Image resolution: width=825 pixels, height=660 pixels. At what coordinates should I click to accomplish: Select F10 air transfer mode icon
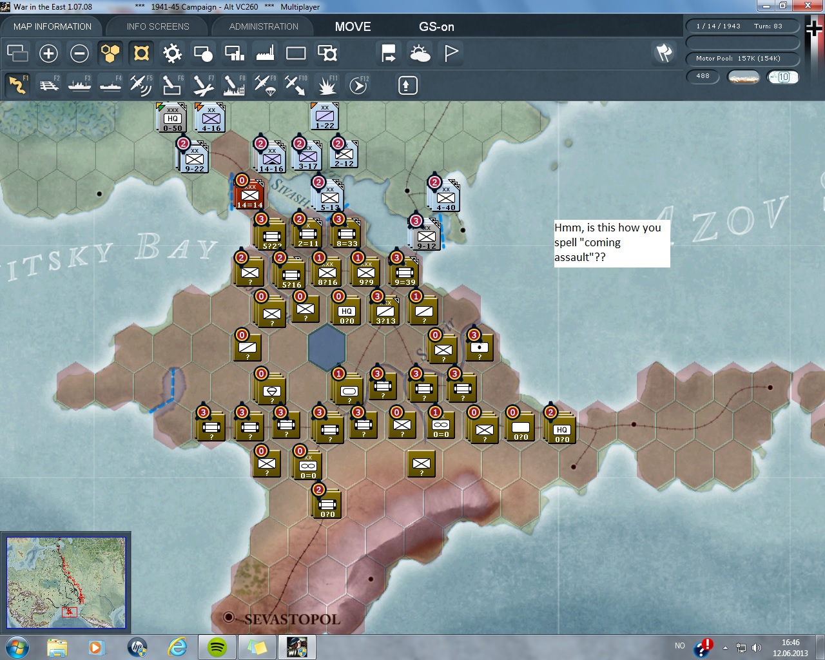click(x=296, y=85)
